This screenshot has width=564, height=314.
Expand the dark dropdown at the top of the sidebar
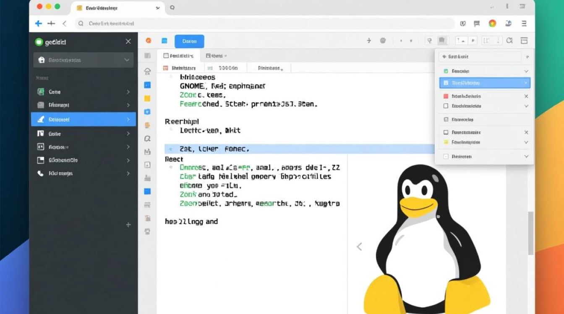83,60
